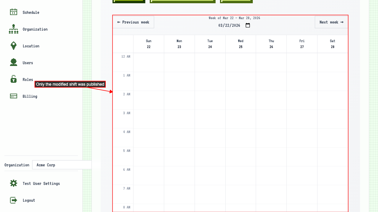378x212 pixels.
Task: Advance to the Next week
Action: pyautogui.click(x=331, y=22)
